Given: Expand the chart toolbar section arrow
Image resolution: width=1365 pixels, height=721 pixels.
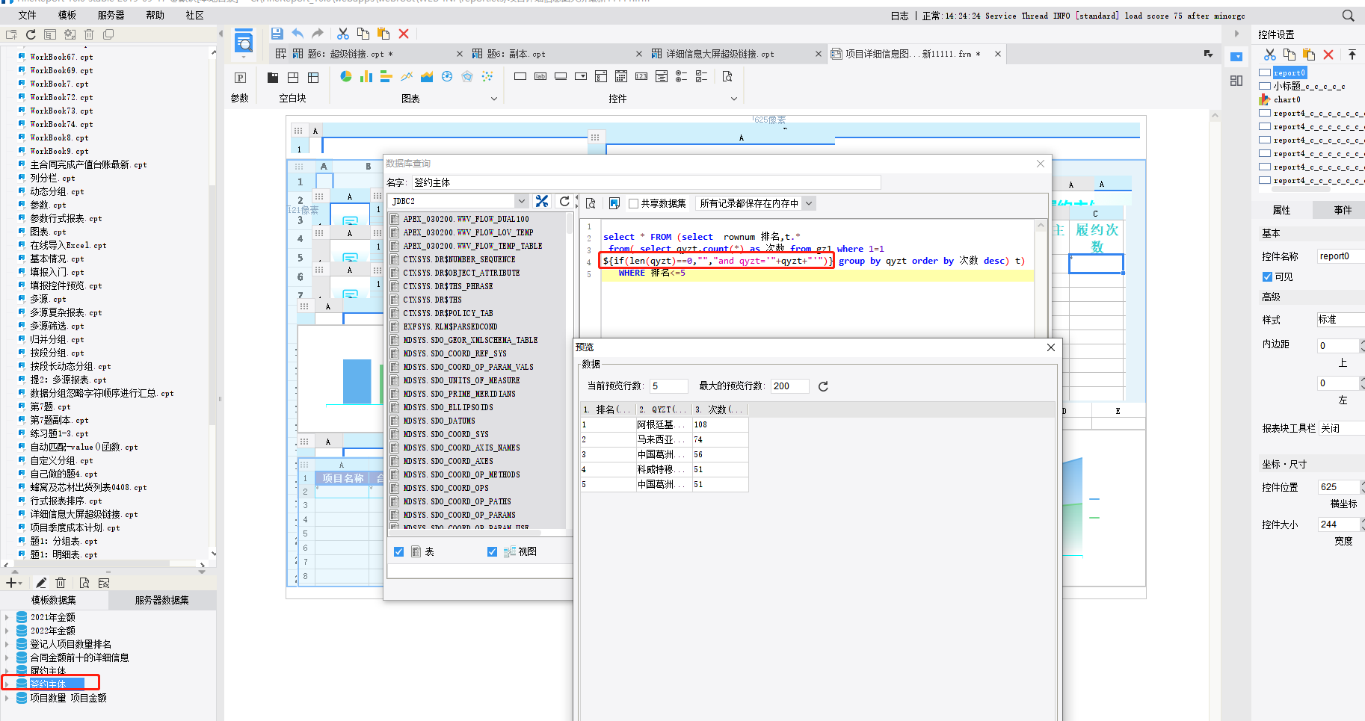Looking at the screenshot, I should 493,99.
